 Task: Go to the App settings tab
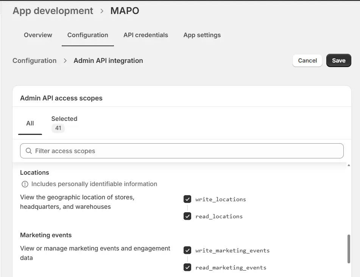coord(202,35)
